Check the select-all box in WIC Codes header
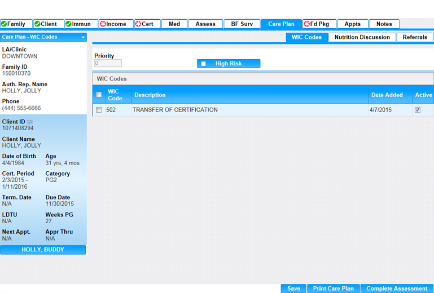Screen dimensions: 434x293 [x=99, y=95]
